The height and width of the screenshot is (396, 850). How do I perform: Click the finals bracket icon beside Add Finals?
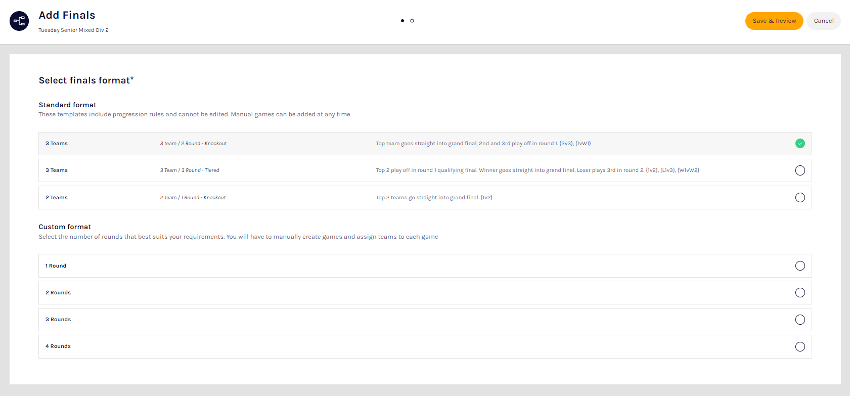[19, 21]
